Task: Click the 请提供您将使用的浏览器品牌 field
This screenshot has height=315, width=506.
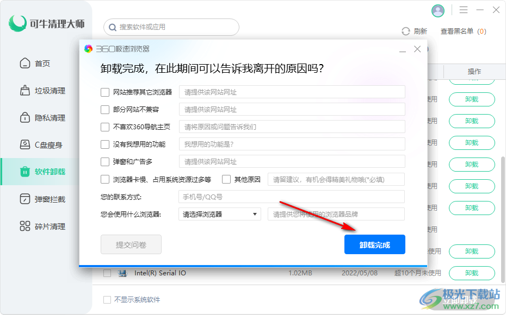Action: pyautogui.click(x=336, y=214)
